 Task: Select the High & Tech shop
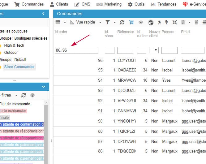[14, 45]
